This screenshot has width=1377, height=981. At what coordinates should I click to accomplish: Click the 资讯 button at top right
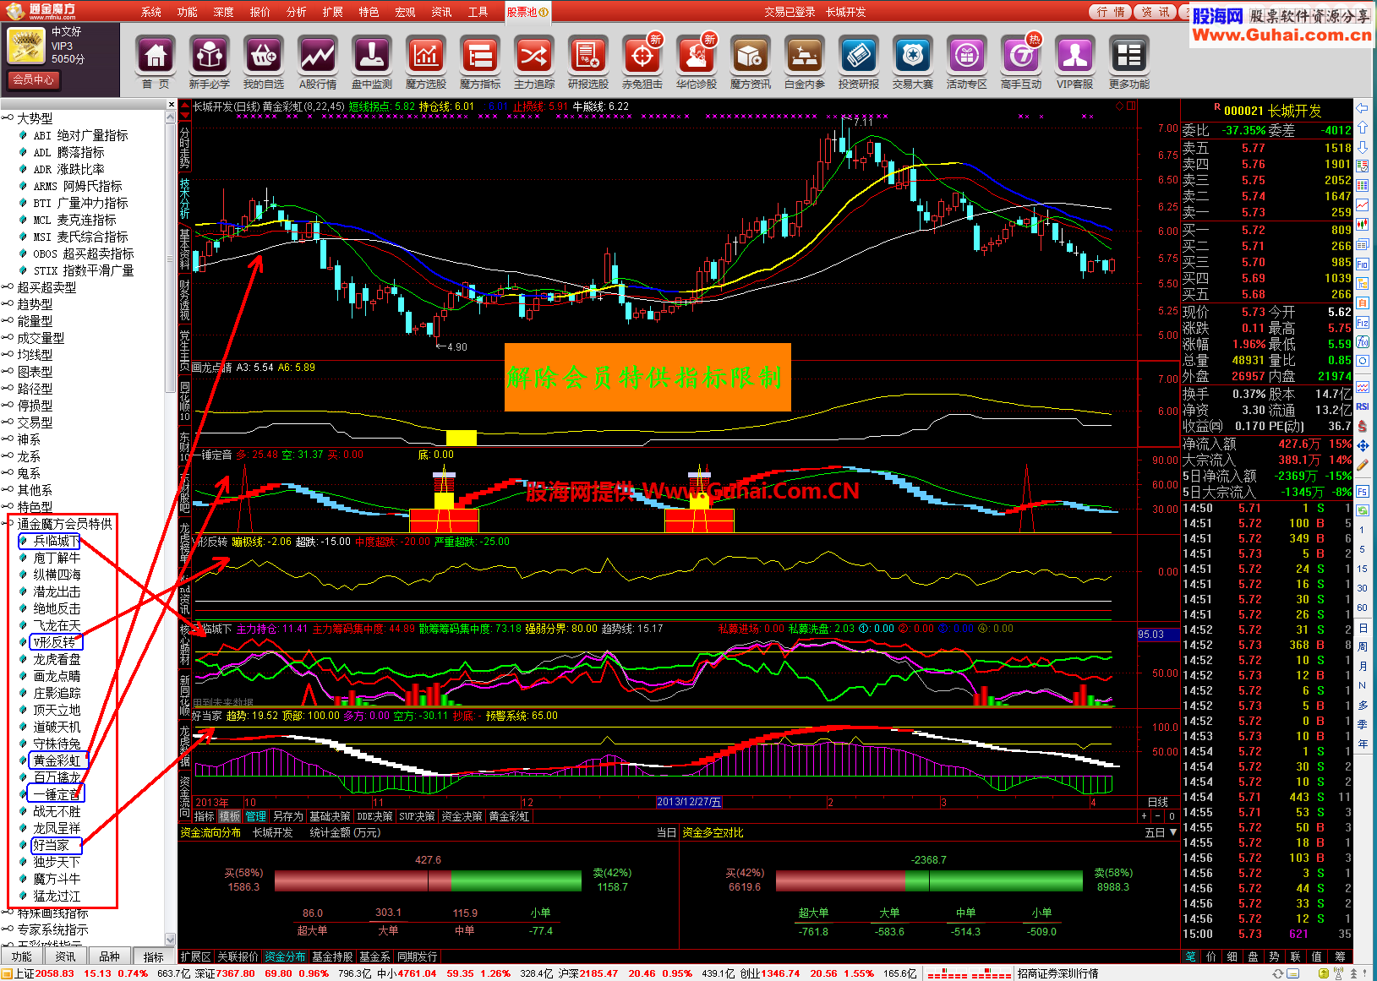1156,12
